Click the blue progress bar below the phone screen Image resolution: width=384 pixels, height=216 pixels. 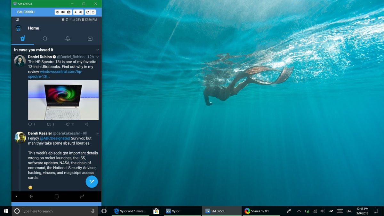click(x=56, y=204)
